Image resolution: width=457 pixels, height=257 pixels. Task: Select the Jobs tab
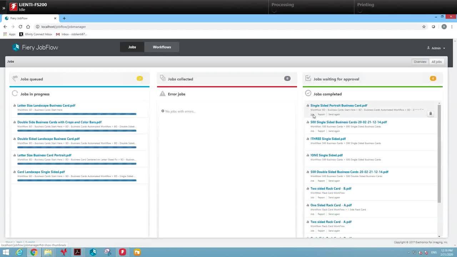point(132,47)
